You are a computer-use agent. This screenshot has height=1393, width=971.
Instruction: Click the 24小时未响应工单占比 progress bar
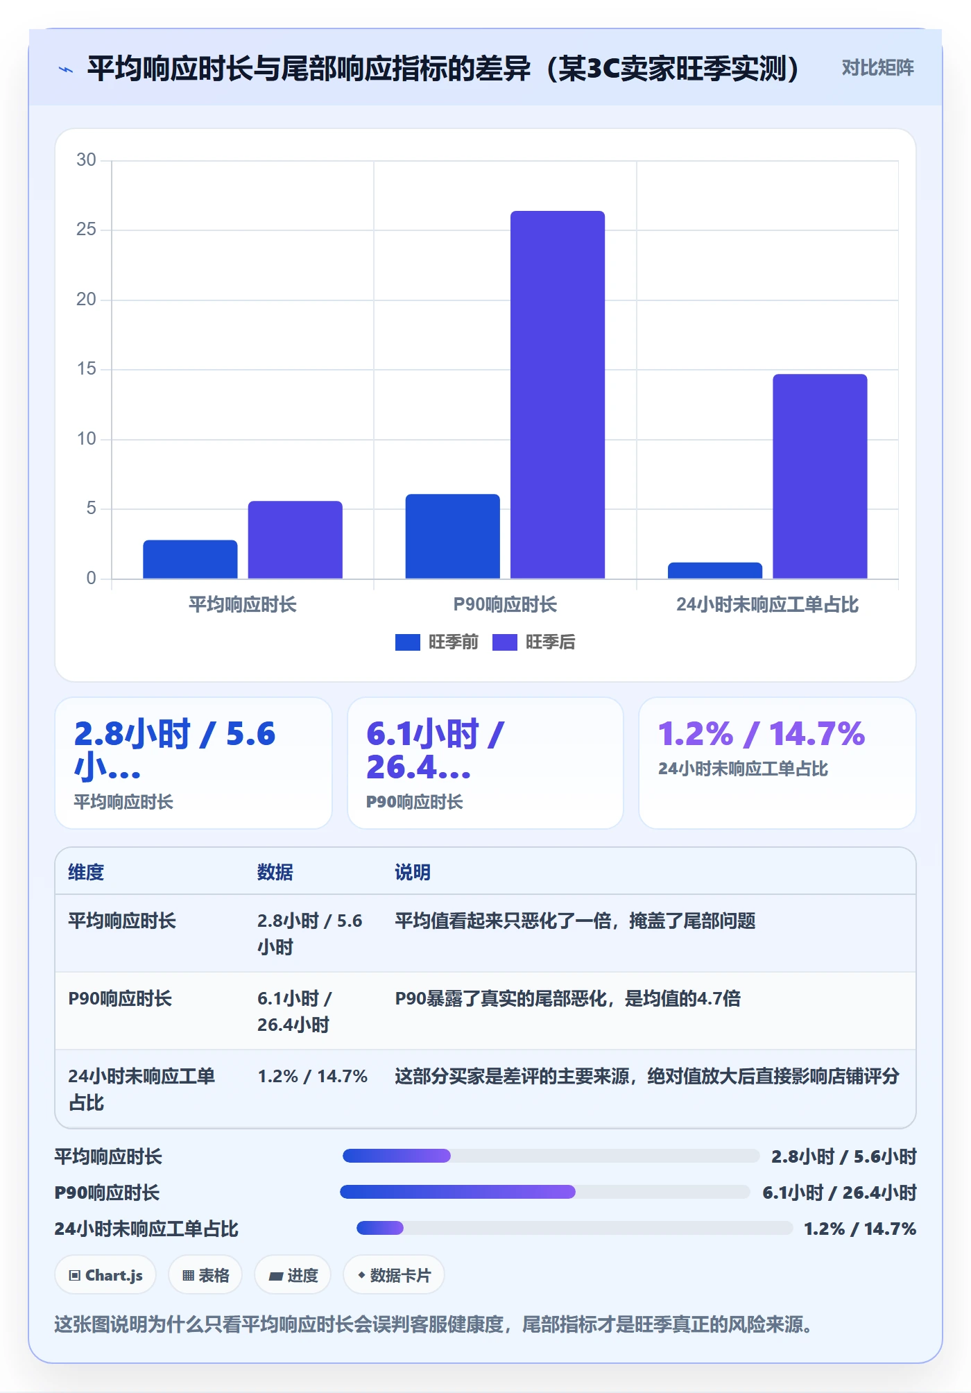[575, 1228]
